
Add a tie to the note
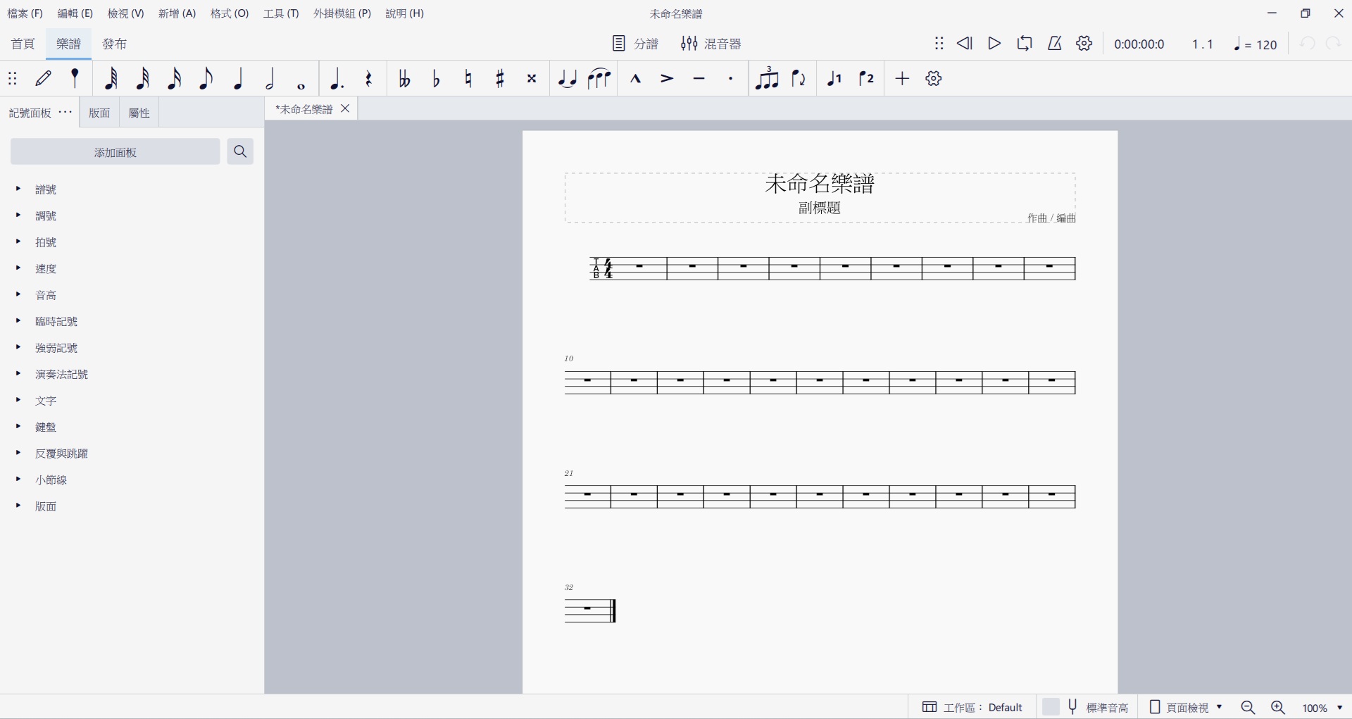[567, 79]
